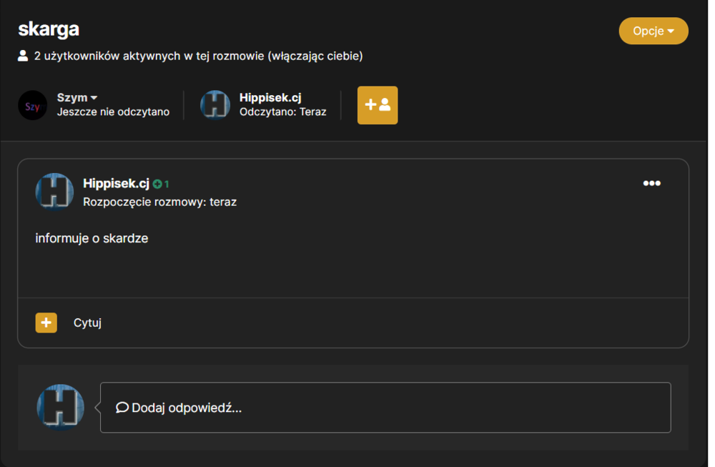Click the Rozpoczęcie rozmowy timestamp

(x=159, y=202)
